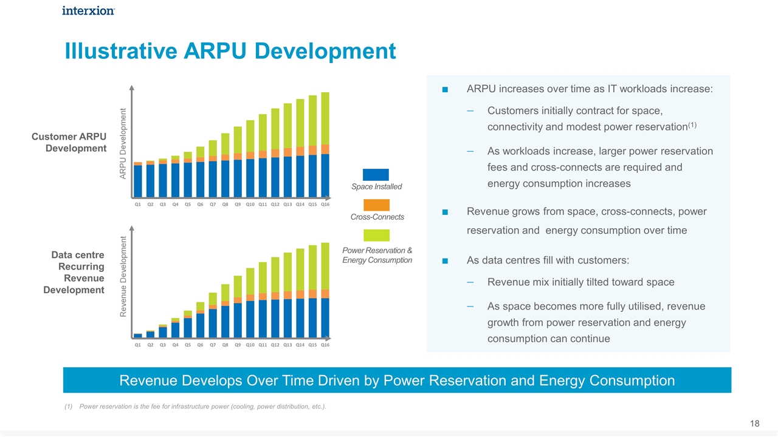Click the Revenue Development axis label

click(123, 276)
